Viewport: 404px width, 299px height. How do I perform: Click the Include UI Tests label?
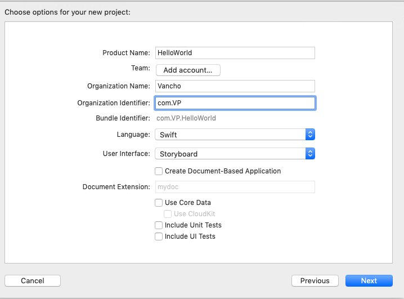tap(190, 236)
